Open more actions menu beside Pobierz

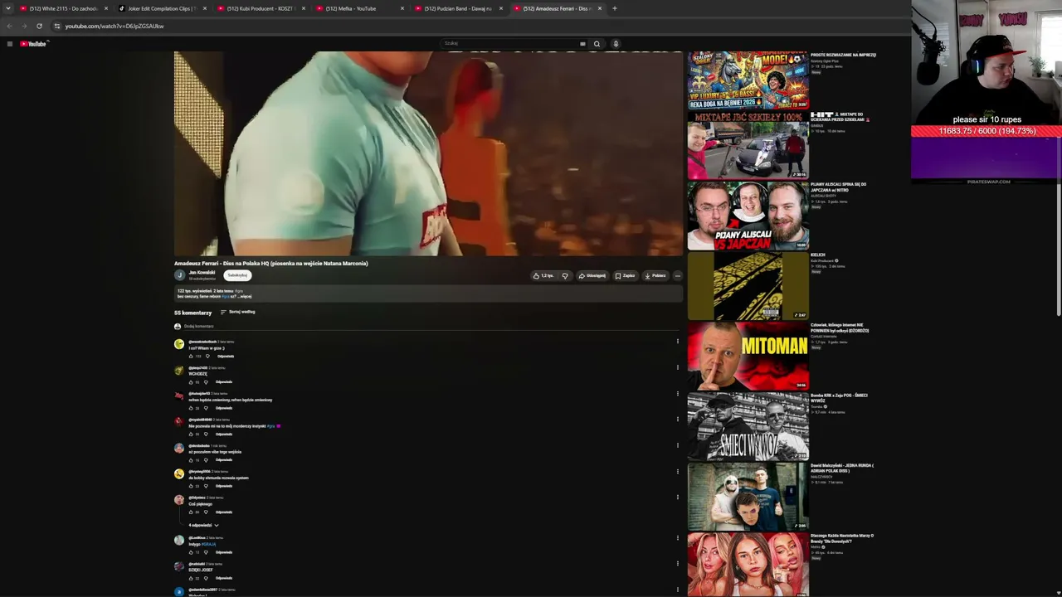click(x=677, y=275)
